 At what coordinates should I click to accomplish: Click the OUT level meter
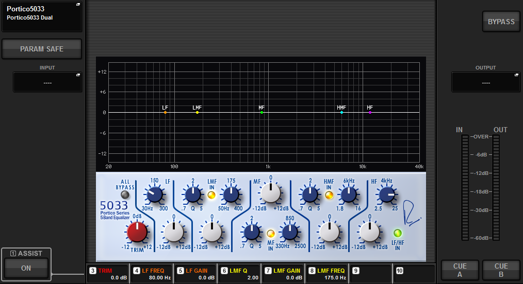point(496,187)
